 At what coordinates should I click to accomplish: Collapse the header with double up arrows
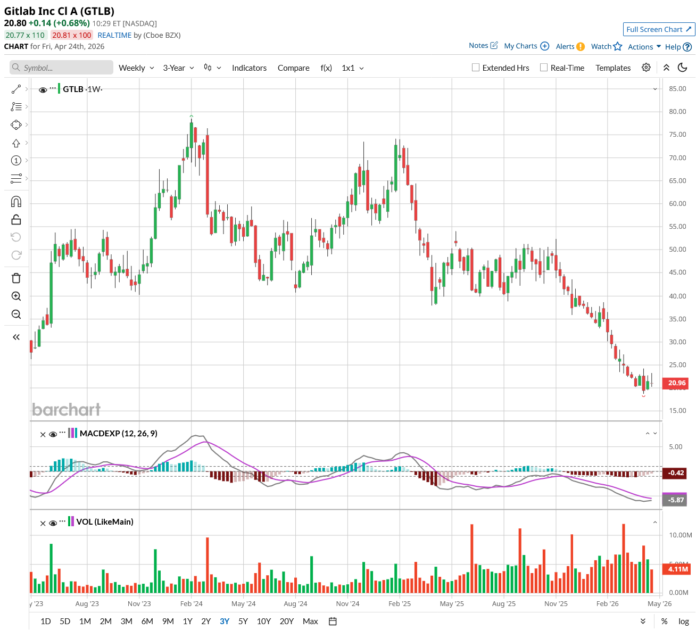[x=666, y=68]
